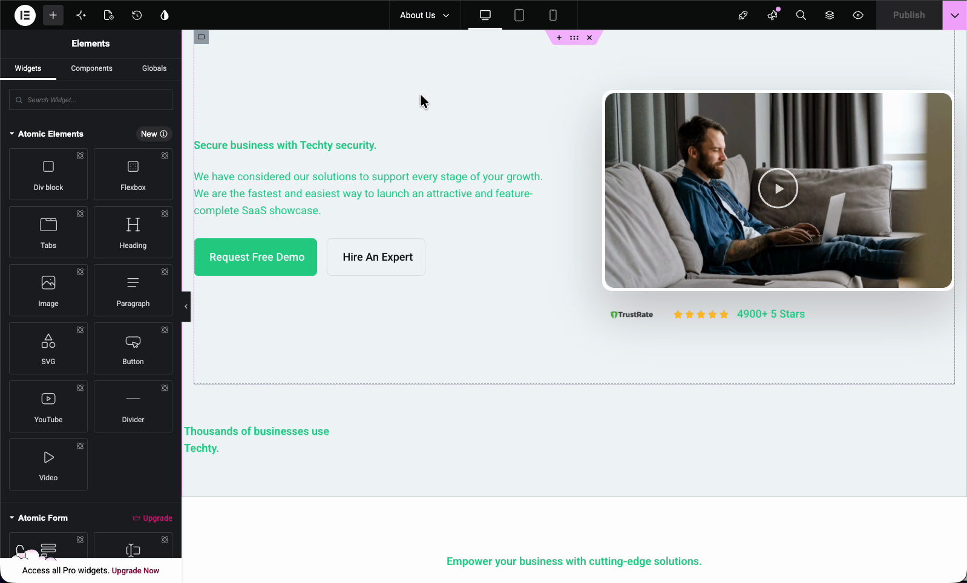
Task: Click the New info badge
Action: [x=154, y=134]
